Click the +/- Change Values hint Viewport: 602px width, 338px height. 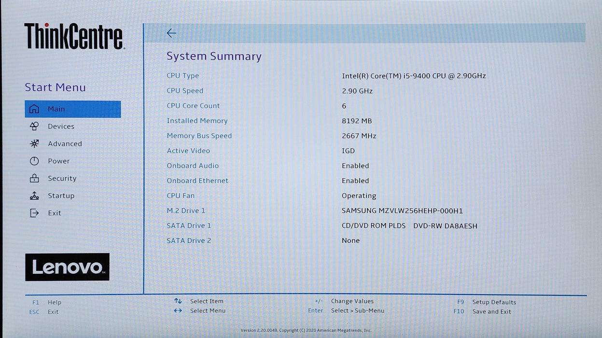pyautogui.click(x=344, y=301)
